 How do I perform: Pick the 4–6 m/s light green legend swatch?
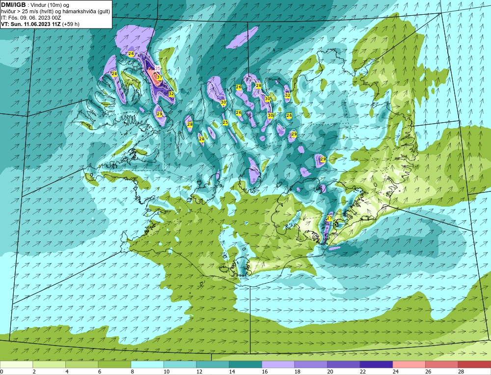[x=82, y=364]
